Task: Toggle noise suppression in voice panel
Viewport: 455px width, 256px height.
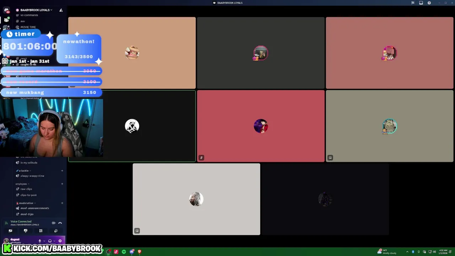Action: [x=54, y=223]
